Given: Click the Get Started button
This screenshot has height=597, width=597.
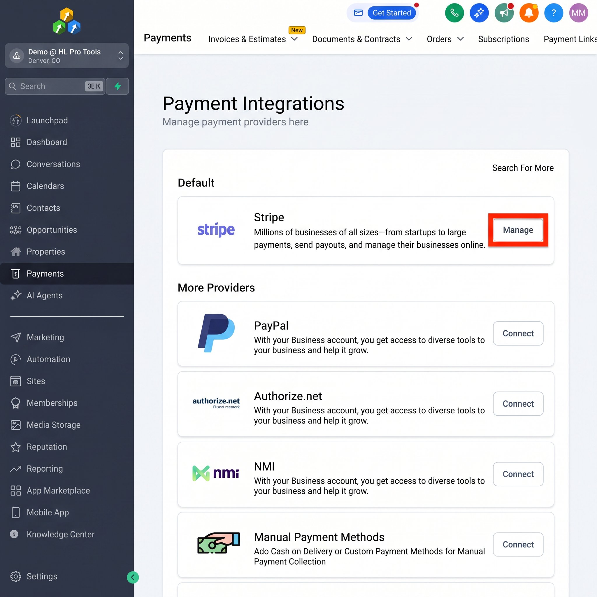Looking at the screenshot, I should coord(391,13).
